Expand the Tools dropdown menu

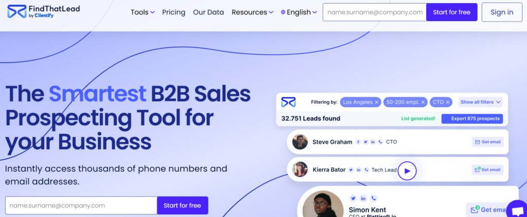click(x=143, y=12)
